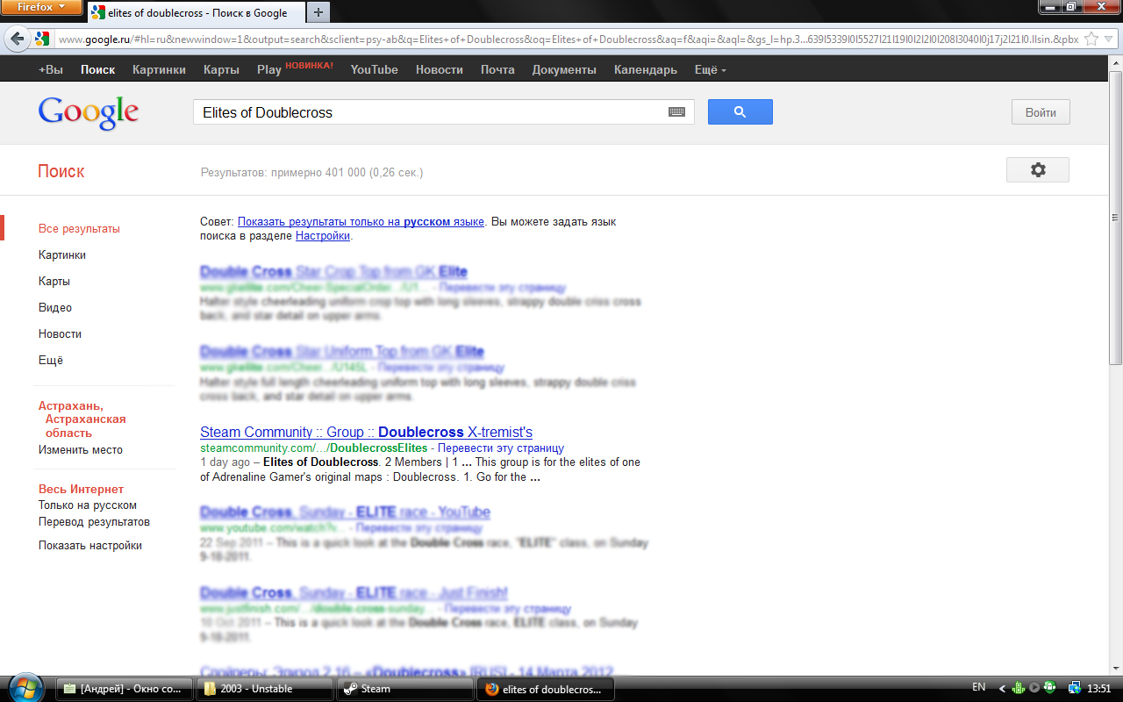Image resolution: width=1123 pixels, height=702 pixels.
Task: Filter by Карты in the left sidebar
Action: 54,282
